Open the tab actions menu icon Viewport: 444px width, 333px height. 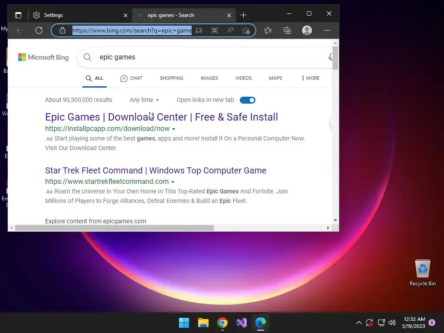[18, 15]
